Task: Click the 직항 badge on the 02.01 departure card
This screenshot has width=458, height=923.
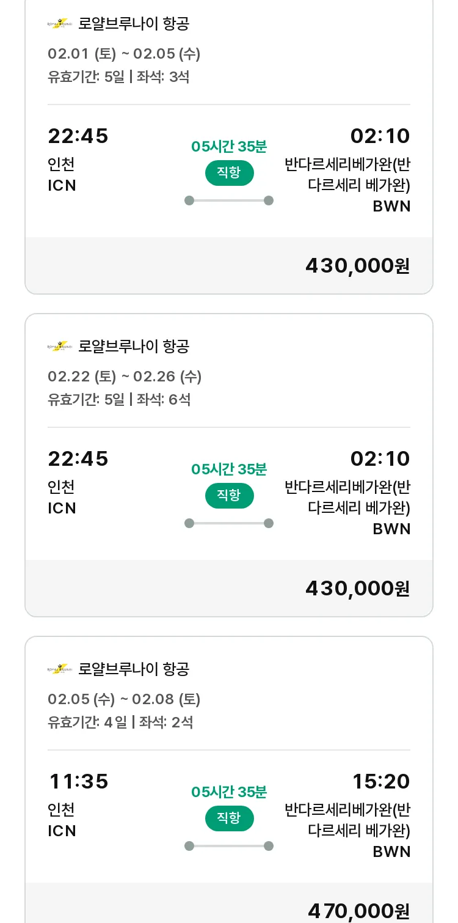Action: pyautogui.click(x=229, y=173)
